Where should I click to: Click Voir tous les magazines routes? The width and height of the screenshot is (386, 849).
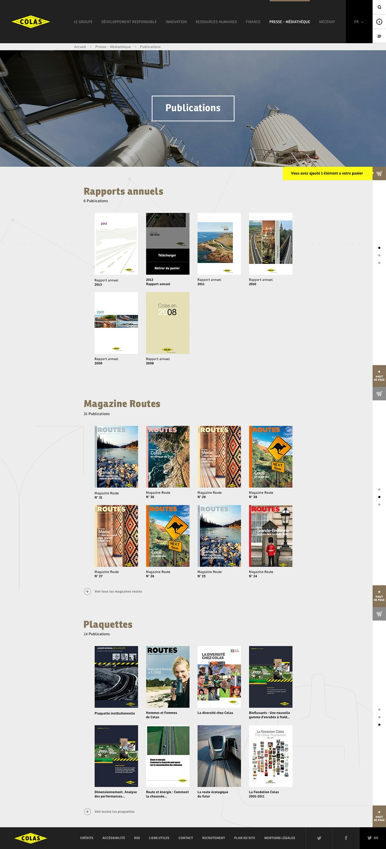click(x=118, y=591)
